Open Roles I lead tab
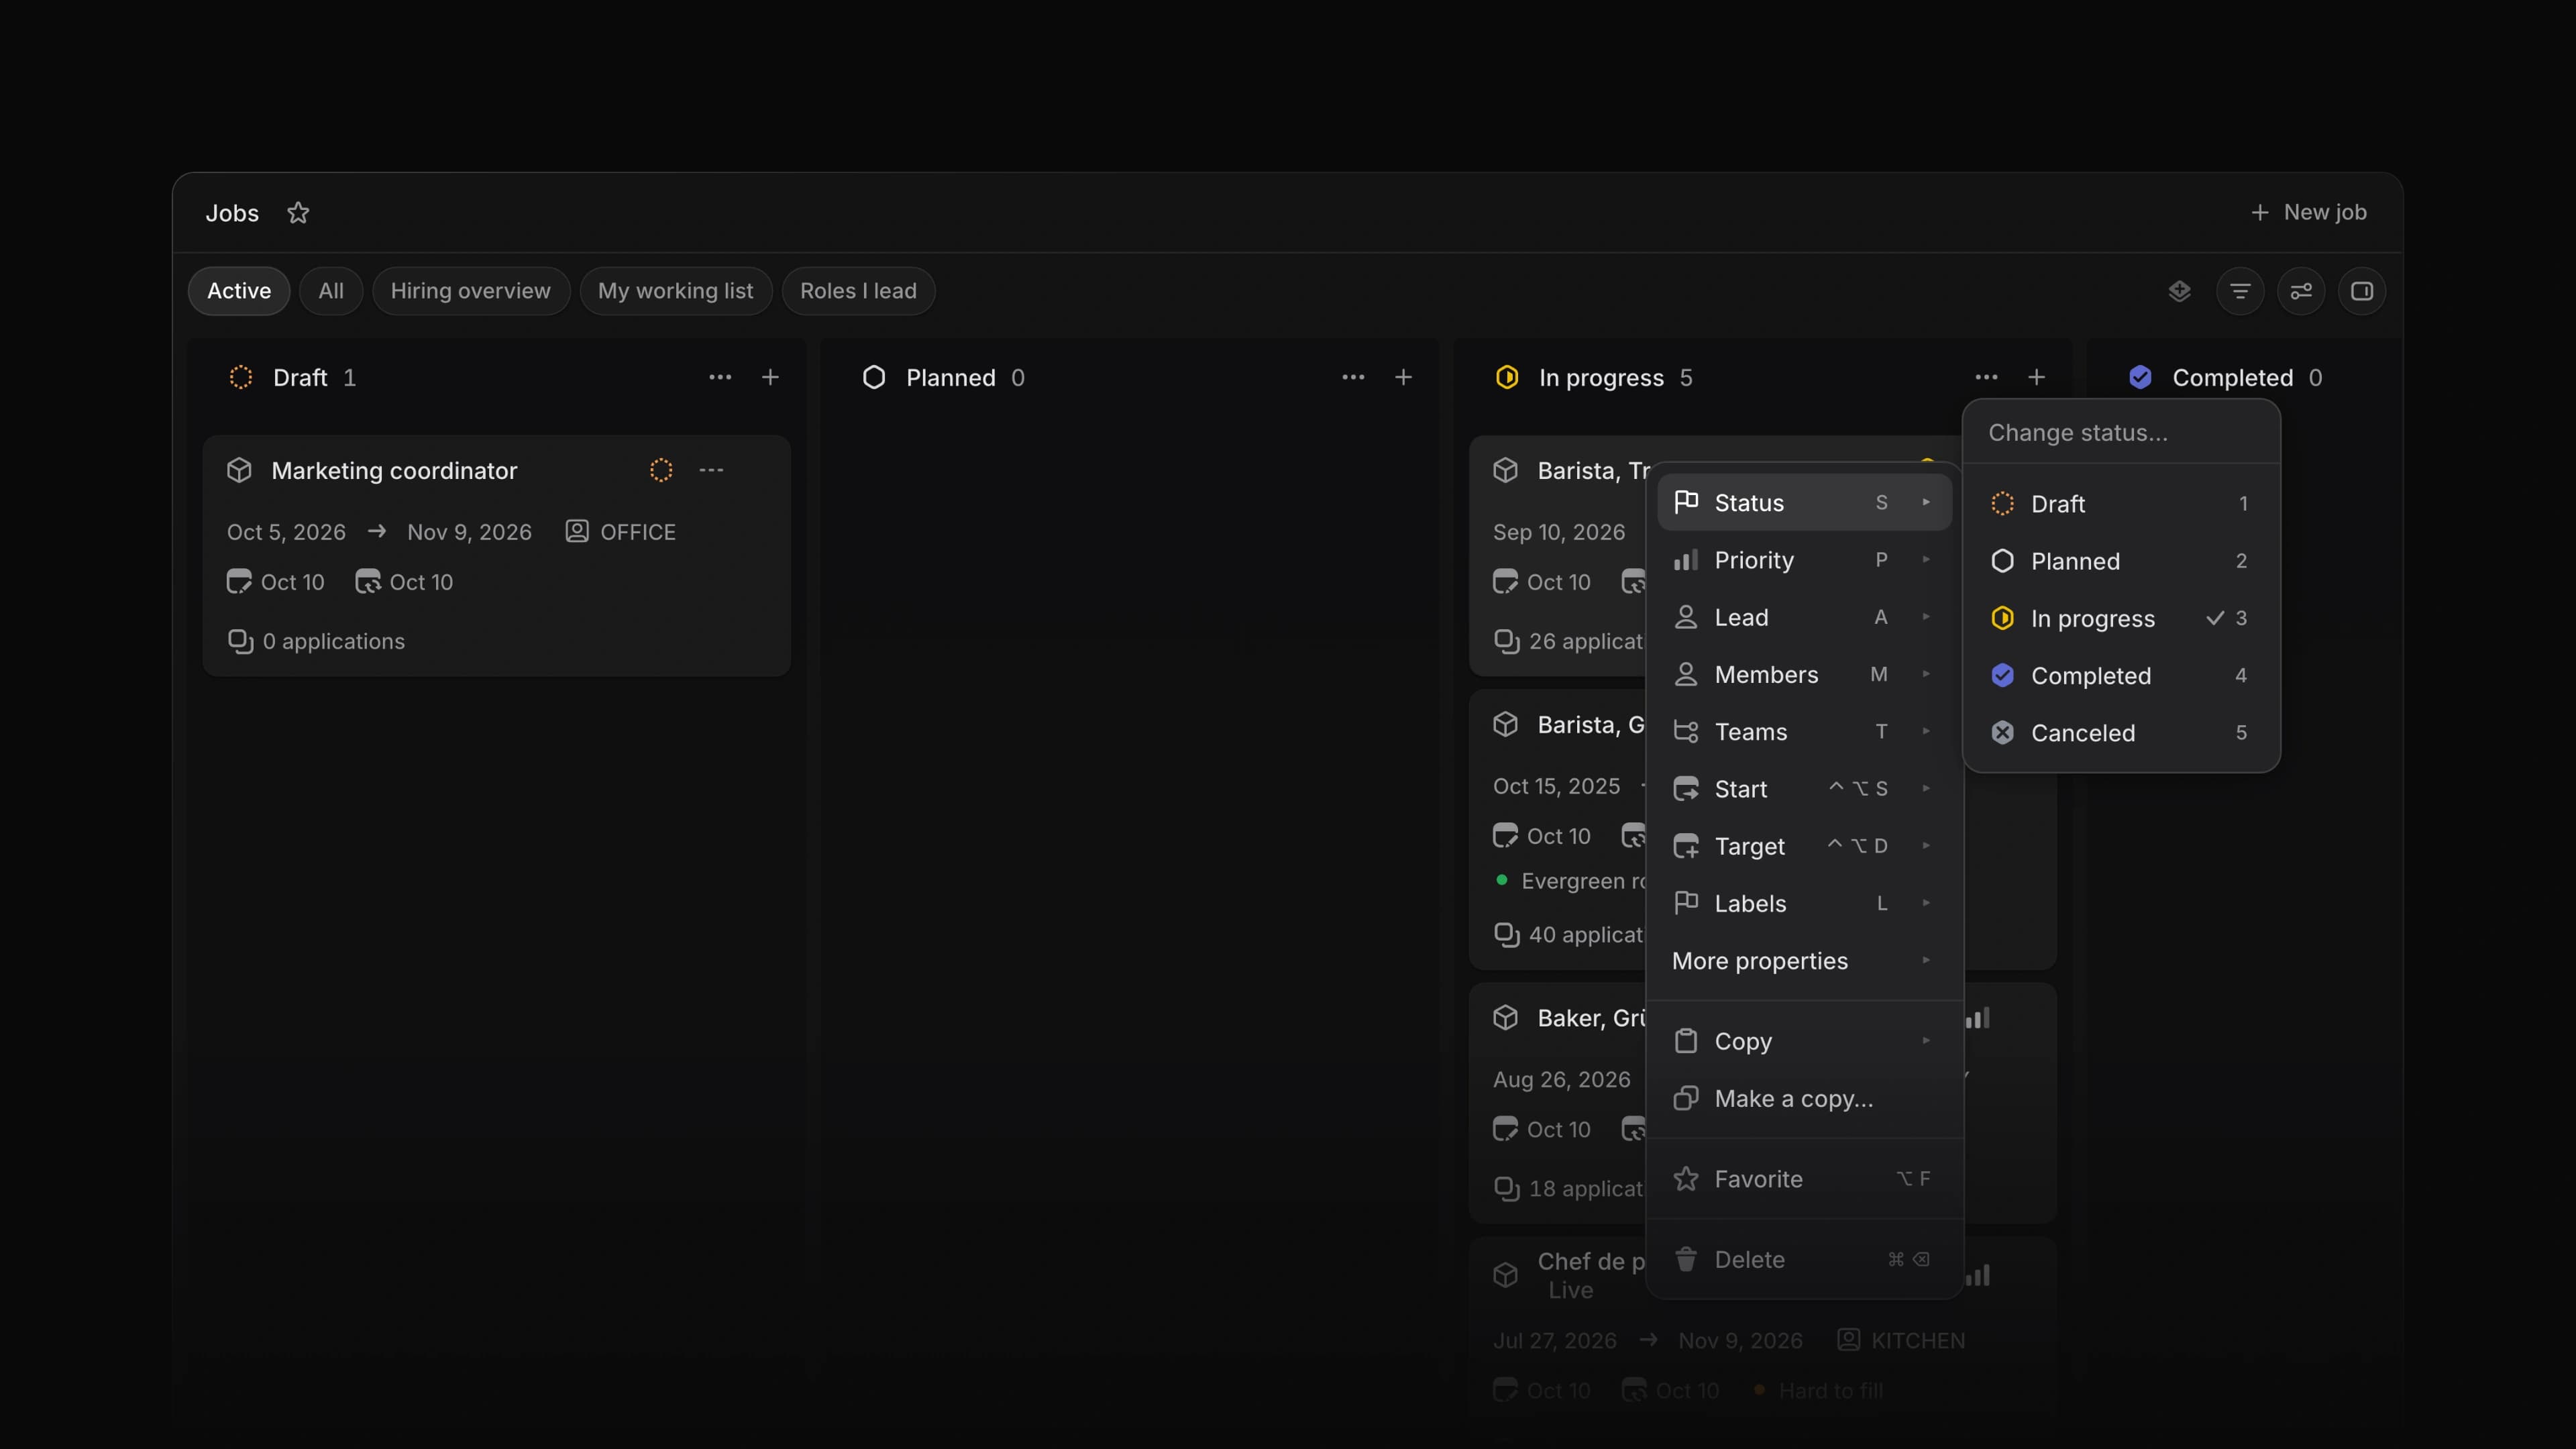Screen dimensions: 2576x1449 (858, 291)
